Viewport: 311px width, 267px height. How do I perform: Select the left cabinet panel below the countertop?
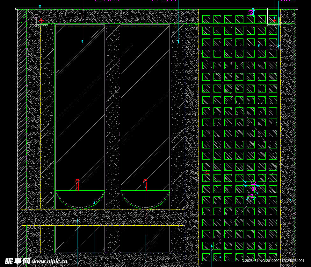[80, 239]
